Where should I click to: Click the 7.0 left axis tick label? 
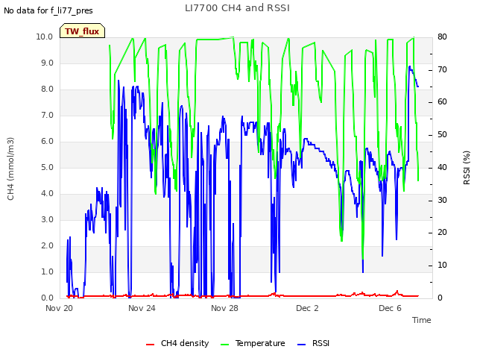click(x=47, y=115)
